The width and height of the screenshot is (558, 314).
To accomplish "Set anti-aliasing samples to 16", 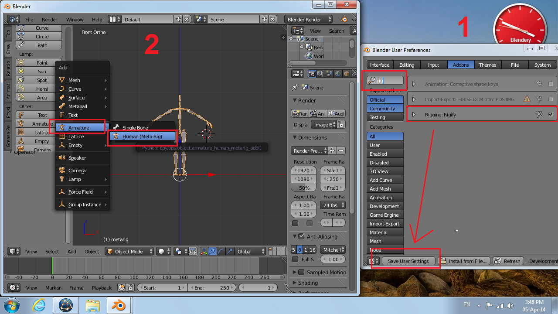I will 313,249.
